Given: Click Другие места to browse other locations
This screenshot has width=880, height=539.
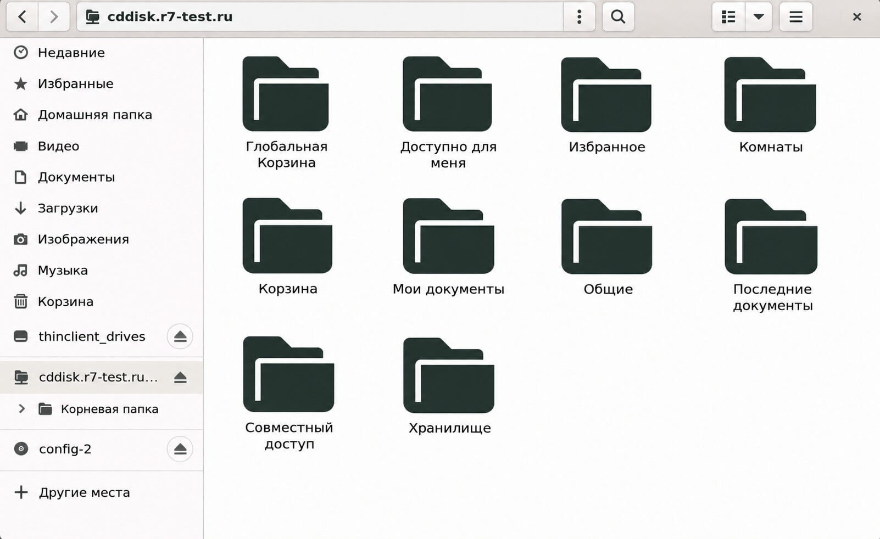Looking at the screenshot, I should [102, 492].
